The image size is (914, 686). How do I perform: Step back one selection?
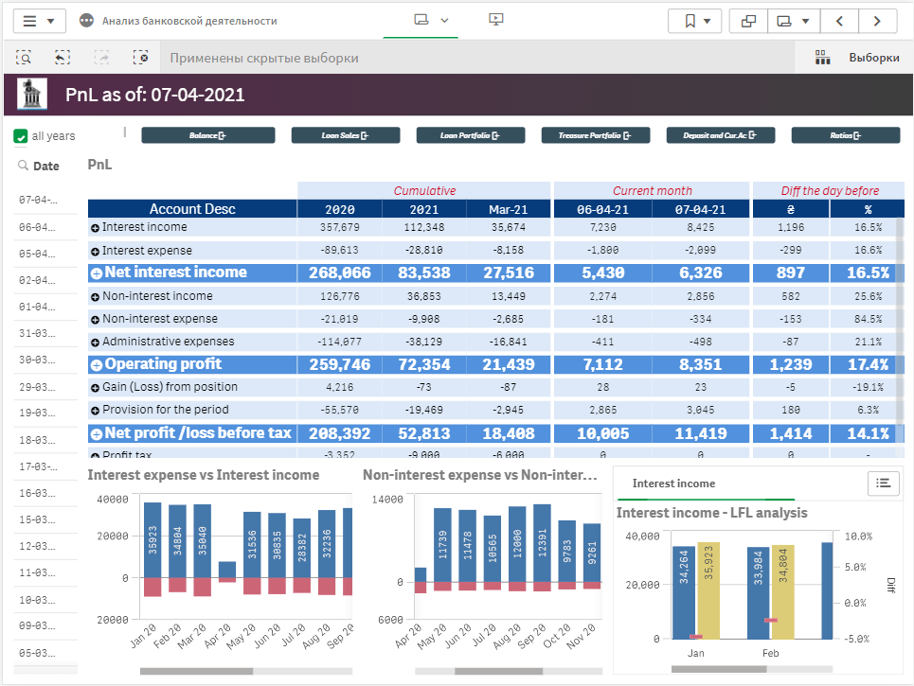pyautogui.click(x=63, y=58)
